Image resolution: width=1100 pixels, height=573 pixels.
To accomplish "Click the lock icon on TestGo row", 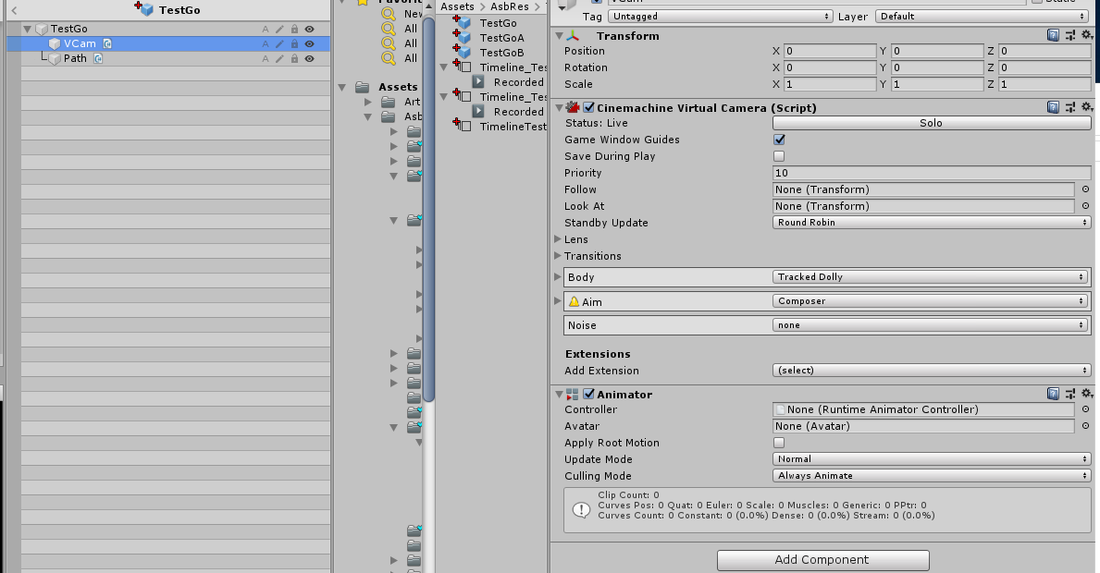I will pos(296,28).
